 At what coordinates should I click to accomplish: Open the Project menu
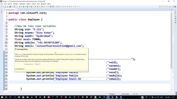tap(34, 4)
